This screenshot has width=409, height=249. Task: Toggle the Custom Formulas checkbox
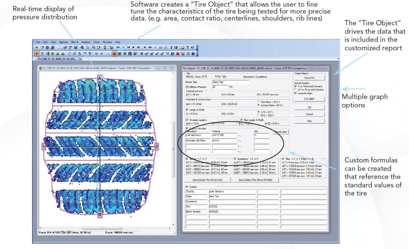point(187,128)
